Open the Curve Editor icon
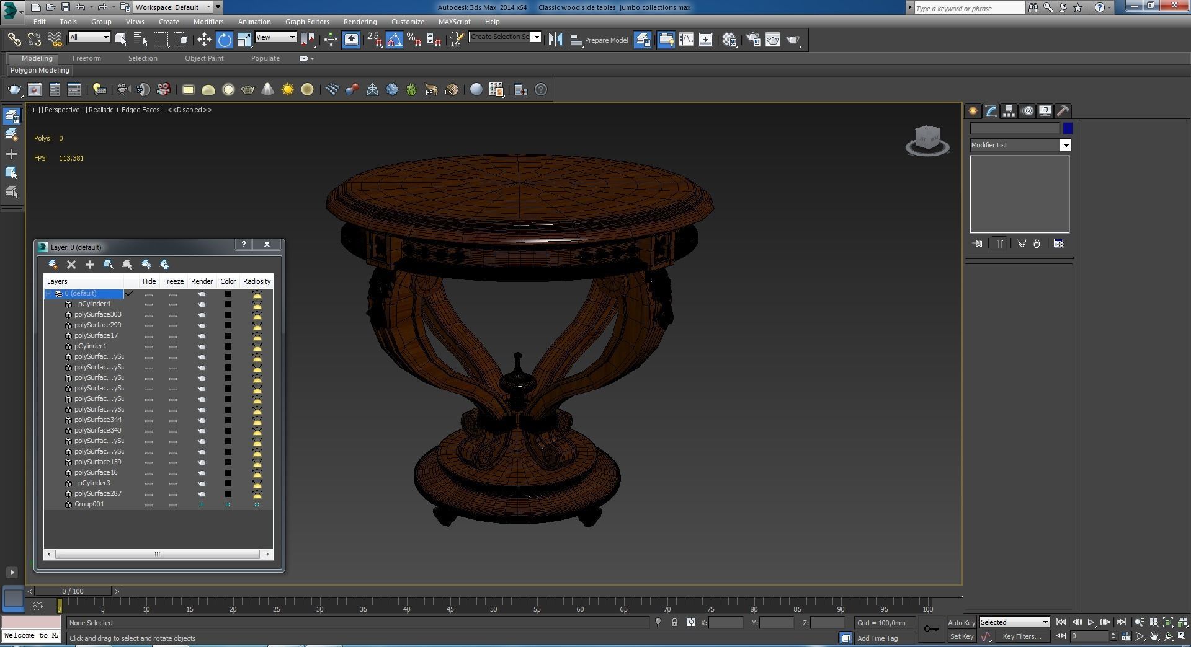Screen dimensions: 1191x647 coord(686,40)
